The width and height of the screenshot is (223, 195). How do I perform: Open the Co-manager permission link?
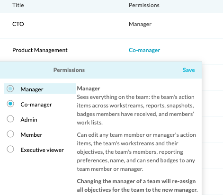pos(144,50)
